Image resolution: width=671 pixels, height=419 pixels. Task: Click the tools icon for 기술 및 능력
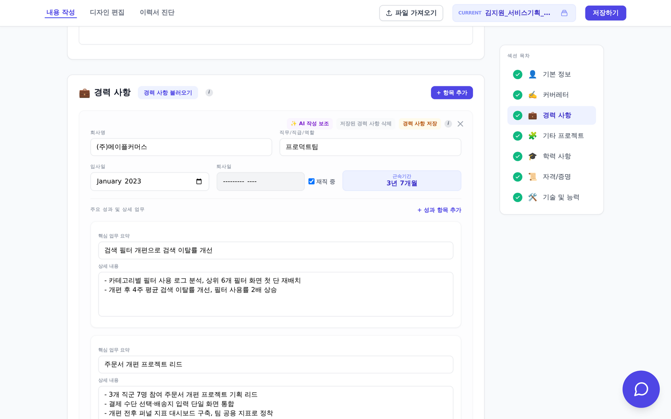pos(533,197)
